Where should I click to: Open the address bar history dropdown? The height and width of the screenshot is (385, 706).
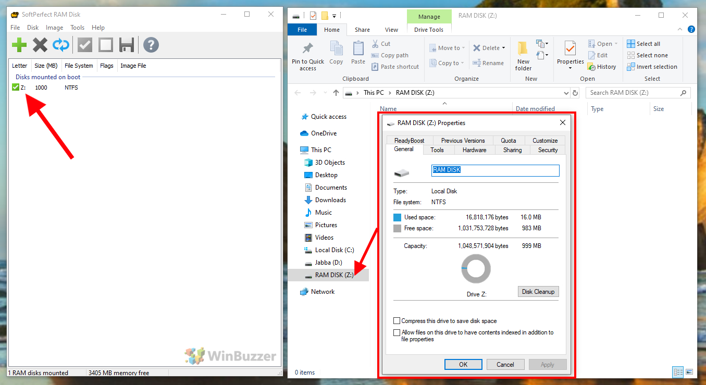(566, 93)
